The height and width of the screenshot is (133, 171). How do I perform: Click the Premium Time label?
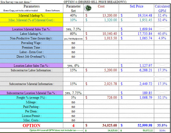click(x=31, y=47)
